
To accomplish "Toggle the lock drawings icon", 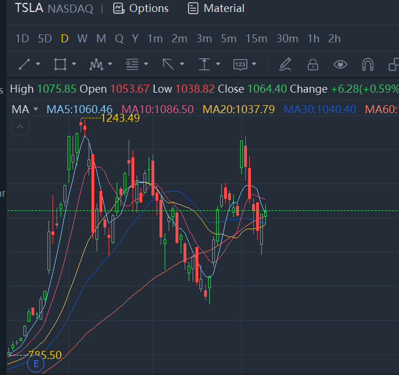I will (x=313, y=65).
